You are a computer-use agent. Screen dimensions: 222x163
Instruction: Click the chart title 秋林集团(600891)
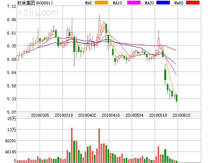pos(35,3)
